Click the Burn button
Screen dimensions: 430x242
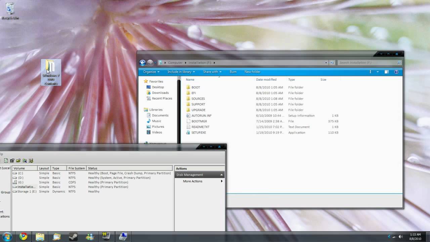click(233, 72)
